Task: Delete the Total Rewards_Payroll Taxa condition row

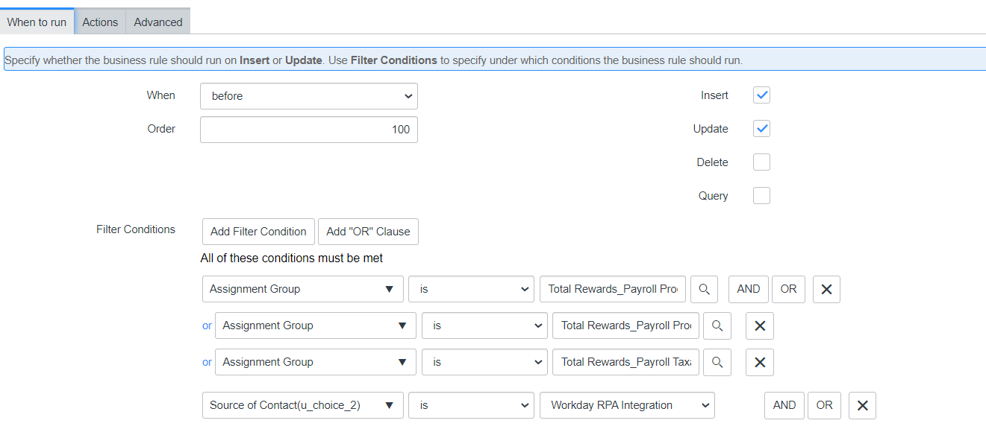Action: [760, 362]
